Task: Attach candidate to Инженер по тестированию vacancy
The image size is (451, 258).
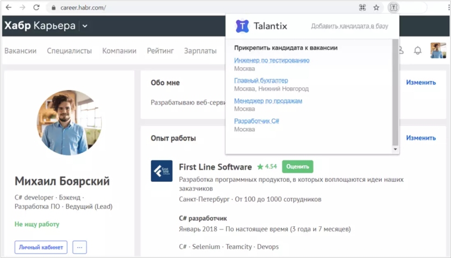Action: tap(272, 60)
